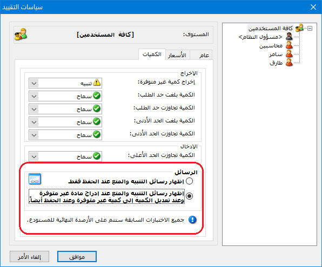
Task: Open dropdown for الكمية بلغت حد الطلب
Action: click(x=34, y=96)
